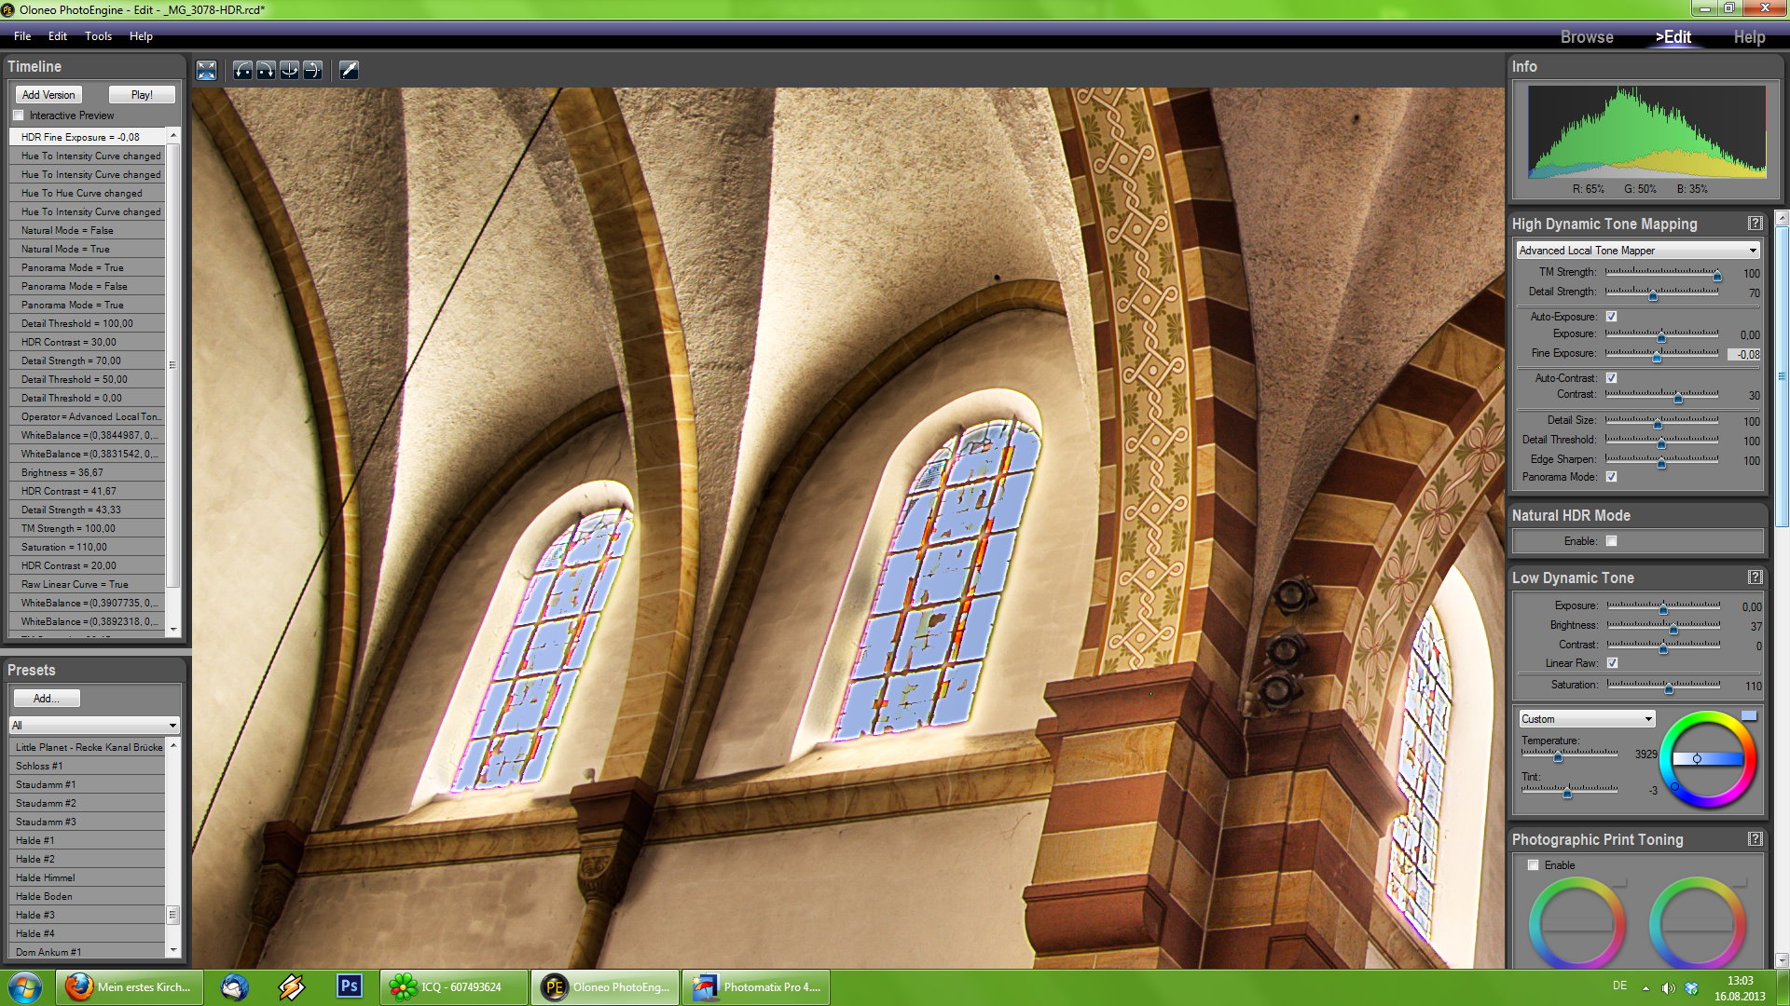Switch to the Browse tab
1790x1006 pixels.
click(1586, 37)
